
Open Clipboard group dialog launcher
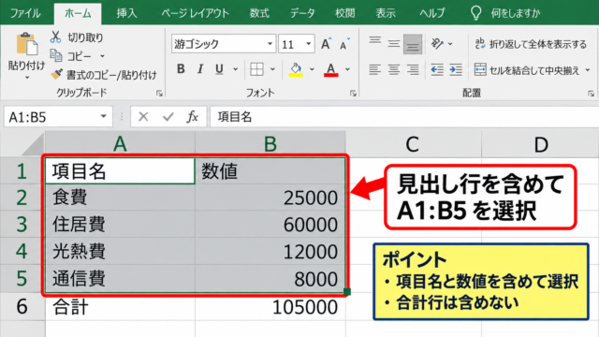(159, 93)
